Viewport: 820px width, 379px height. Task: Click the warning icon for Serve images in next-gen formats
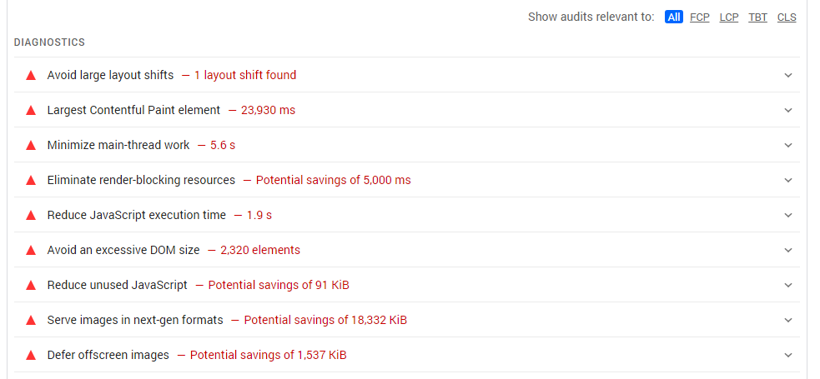coord(31,321)
